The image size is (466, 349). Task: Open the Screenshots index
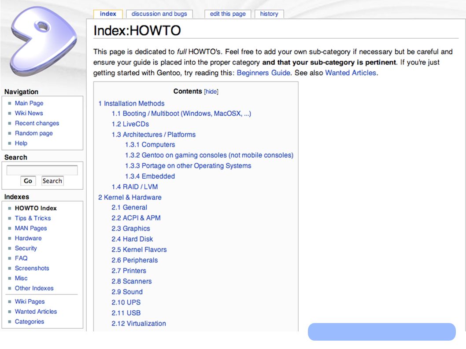click(32, 268)
